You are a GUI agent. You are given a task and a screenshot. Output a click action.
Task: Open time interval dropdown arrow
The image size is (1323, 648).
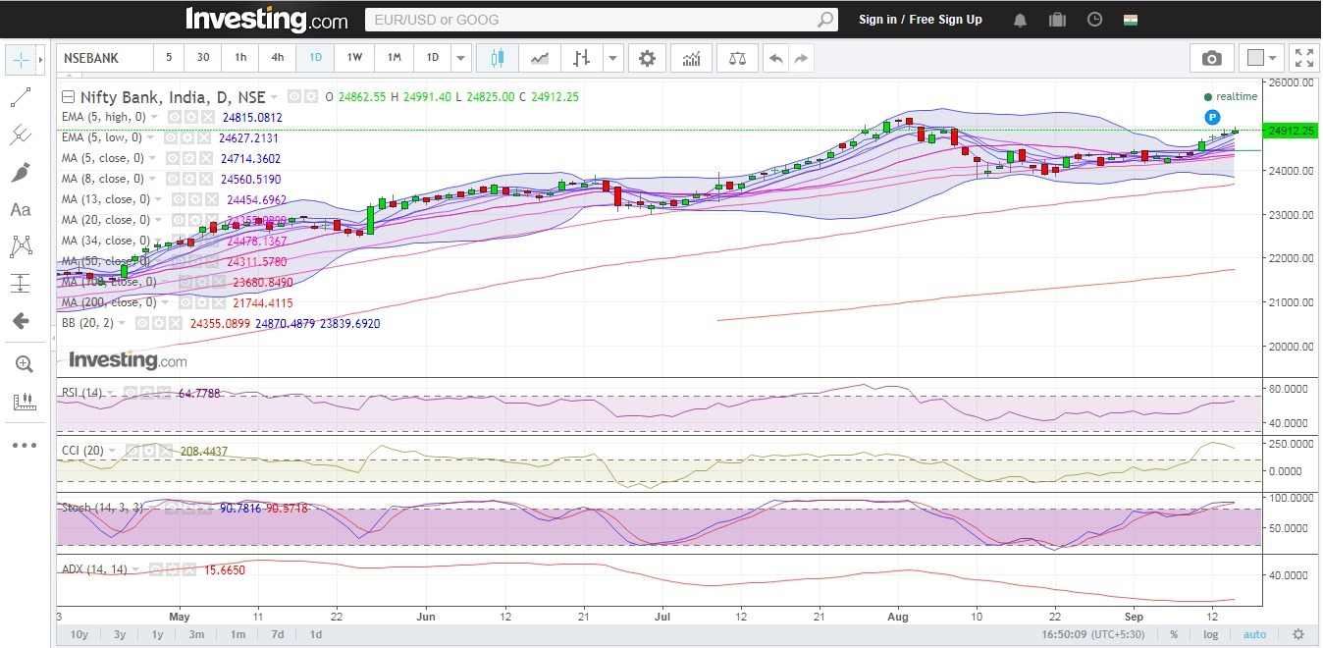tap(461, 58)
